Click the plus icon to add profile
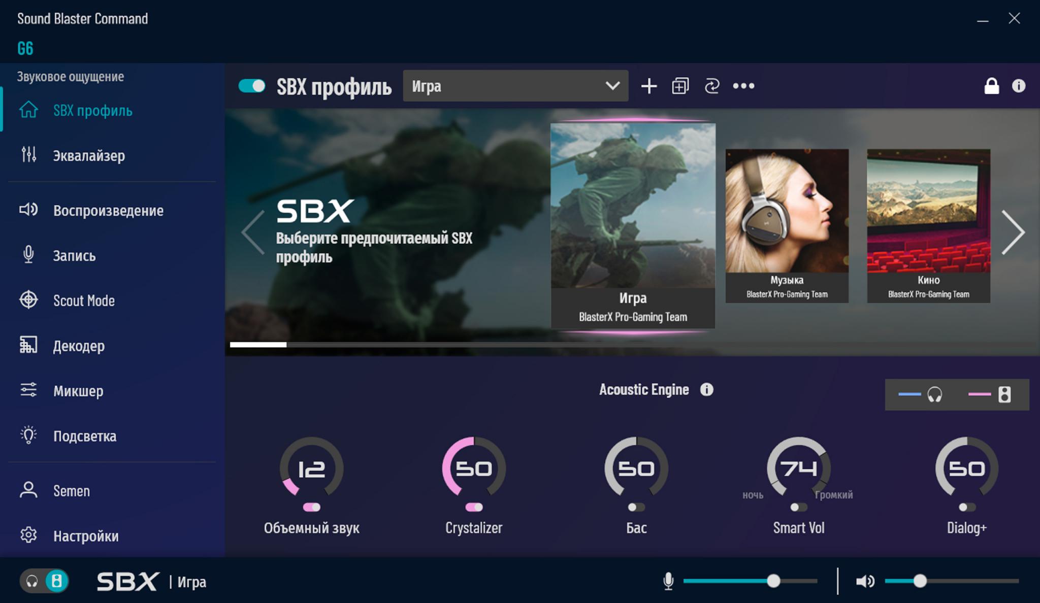 648,86
